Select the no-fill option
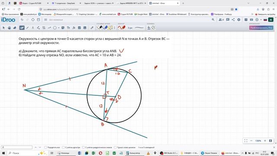277x156 pixels. [153, 28]
